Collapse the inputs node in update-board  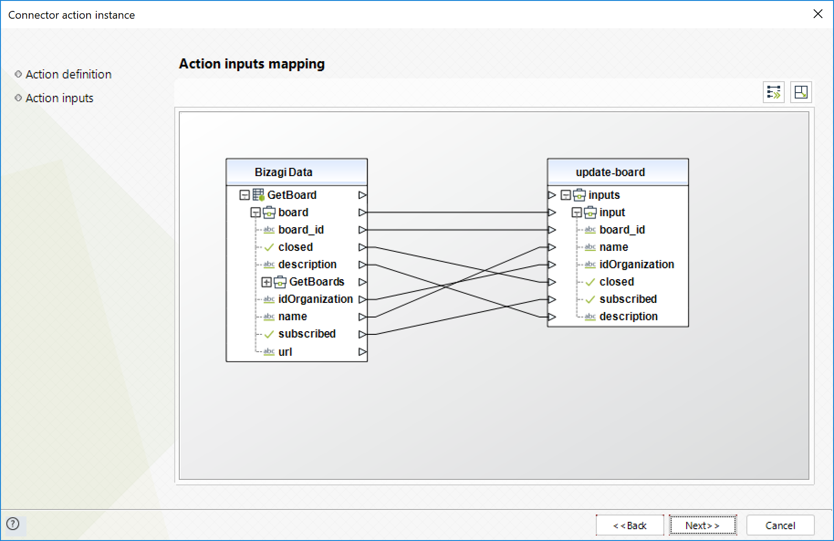pyautogui.click(x=566, y=195)
